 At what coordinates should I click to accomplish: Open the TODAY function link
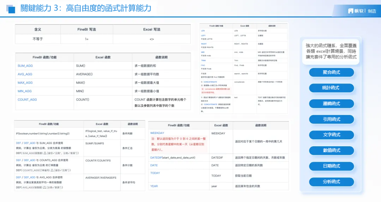coord(155,173)
